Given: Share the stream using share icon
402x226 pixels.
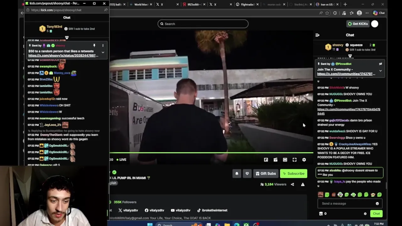Looking at the screenshot, I should [x=292, y=184].
